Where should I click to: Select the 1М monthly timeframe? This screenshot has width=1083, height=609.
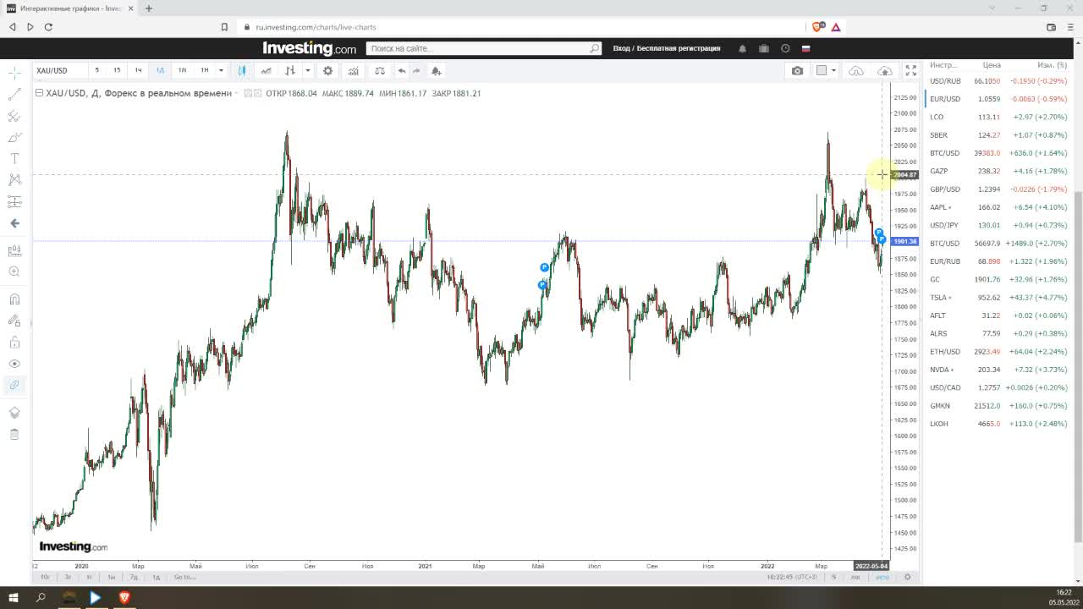tap(182, 70)
